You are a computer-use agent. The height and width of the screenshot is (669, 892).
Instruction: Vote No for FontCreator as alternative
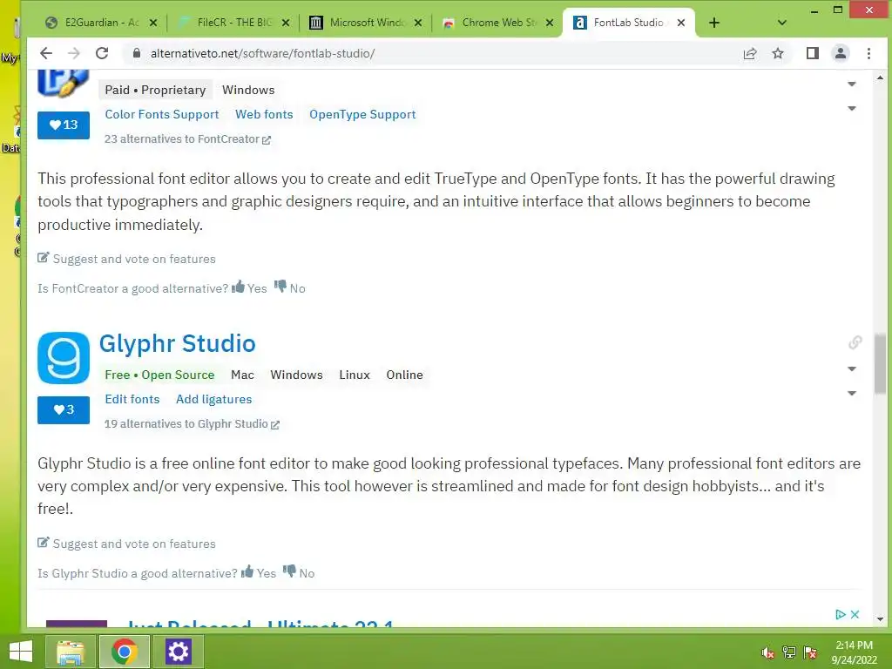[290, 287]
